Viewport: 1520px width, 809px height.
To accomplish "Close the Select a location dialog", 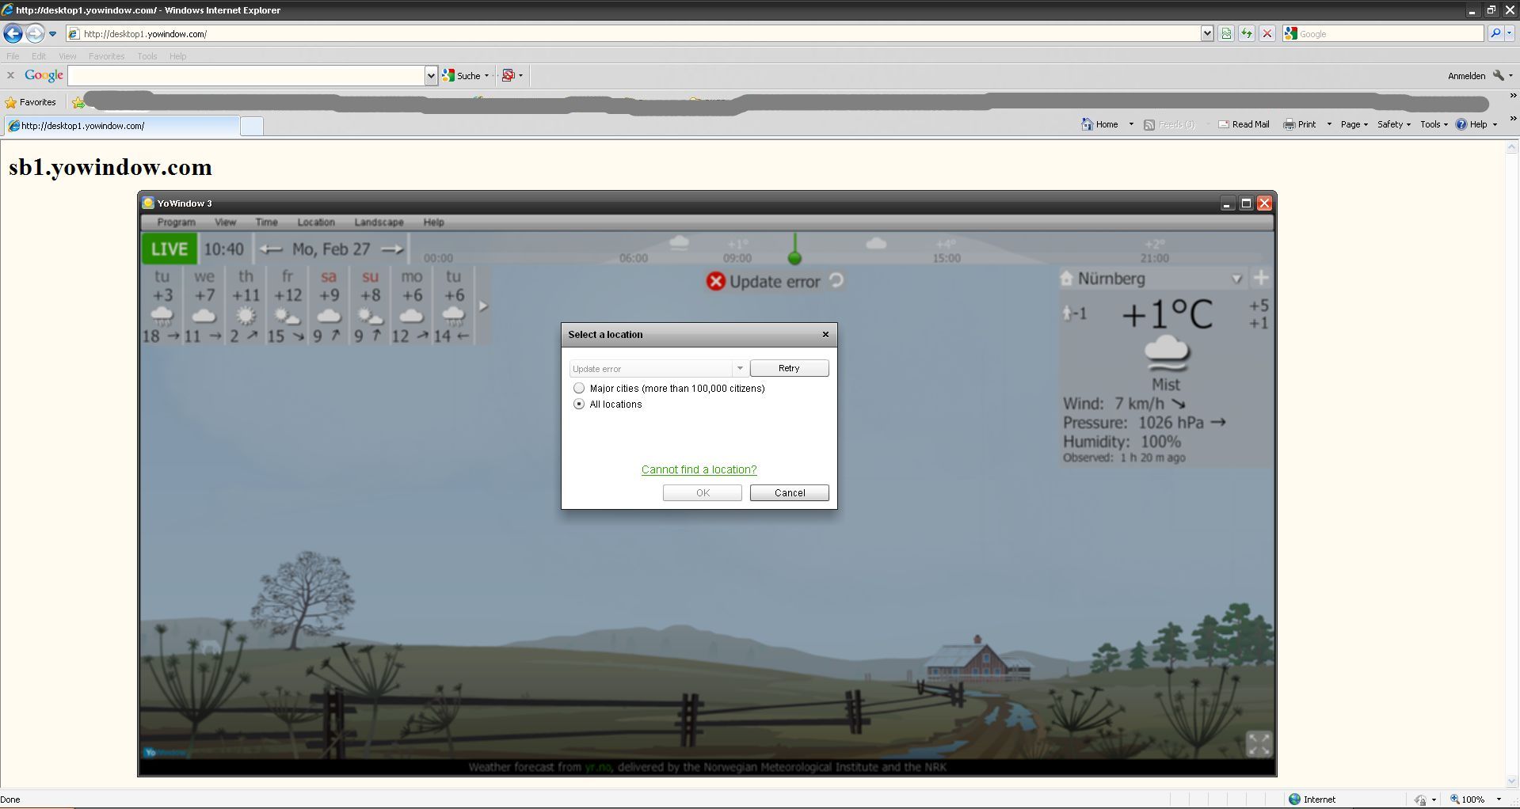I will point(825,334).
